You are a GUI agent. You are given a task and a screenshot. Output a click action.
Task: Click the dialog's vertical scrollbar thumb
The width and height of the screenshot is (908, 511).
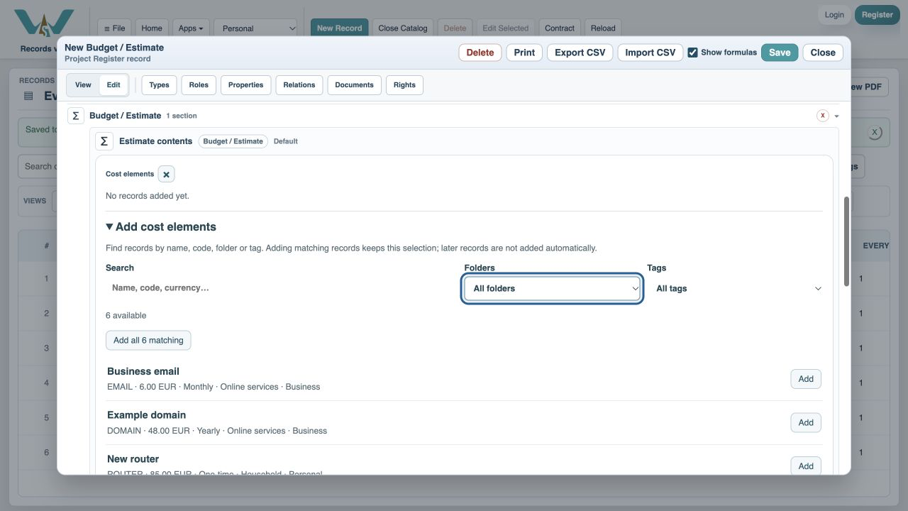[846, 241]
